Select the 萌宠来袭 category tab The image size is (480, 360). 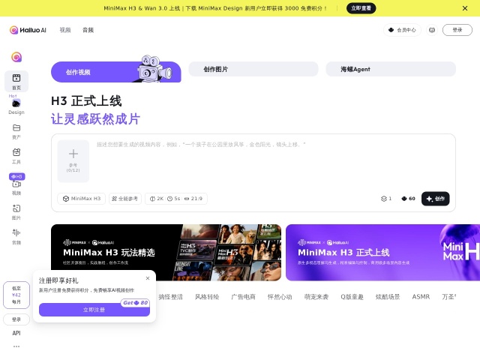tap(316, 297)
